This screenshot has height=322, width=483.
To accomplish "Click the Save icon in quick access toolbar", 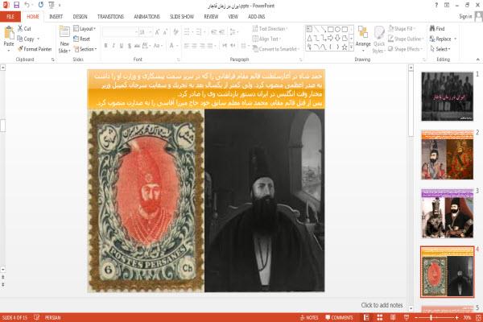I will click(16, 5).
